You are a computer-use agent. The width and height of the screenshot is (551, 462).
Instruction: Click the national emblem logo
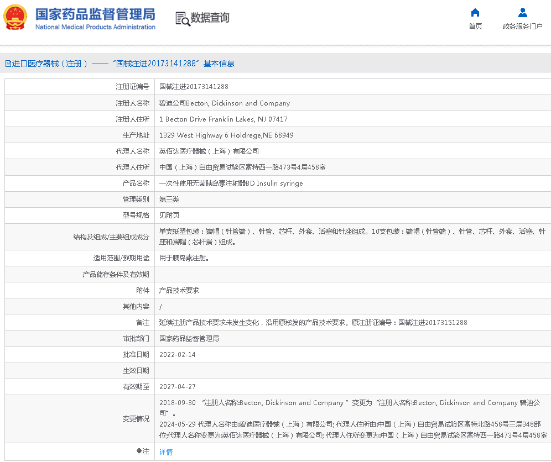click(x=15, y=18)
